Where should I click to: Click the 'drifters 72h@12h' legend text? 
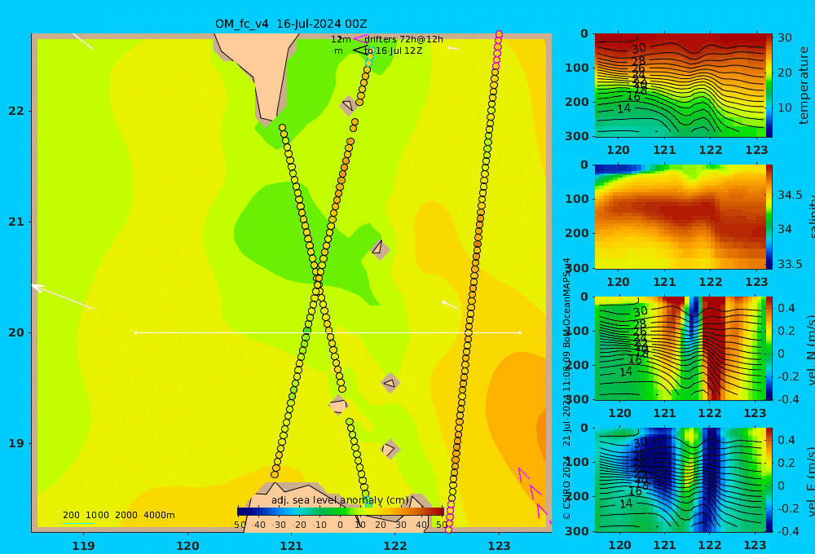click(x=404, y=39)
